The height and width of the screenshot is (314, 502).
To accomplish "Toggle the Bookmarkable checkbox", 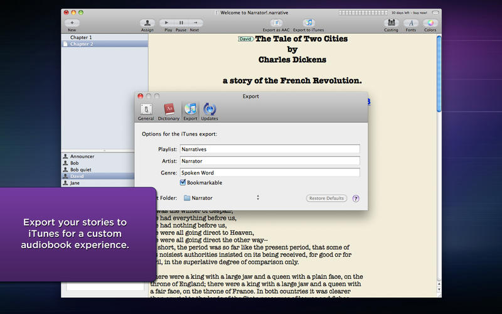I will [183, 182].
